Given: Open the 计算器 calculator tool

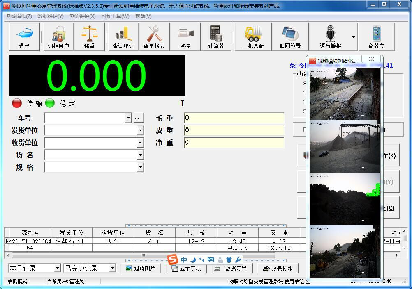Looking at the screenshot, I should pos(216,36).
